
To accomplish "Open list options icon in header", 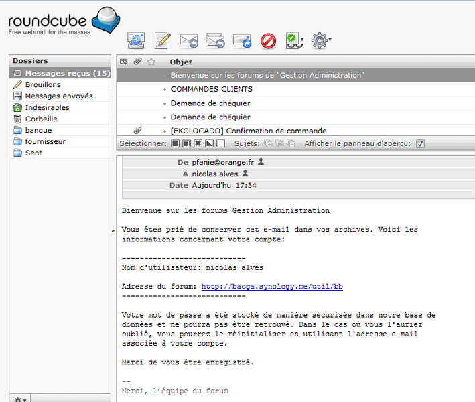I will point(123,62).
